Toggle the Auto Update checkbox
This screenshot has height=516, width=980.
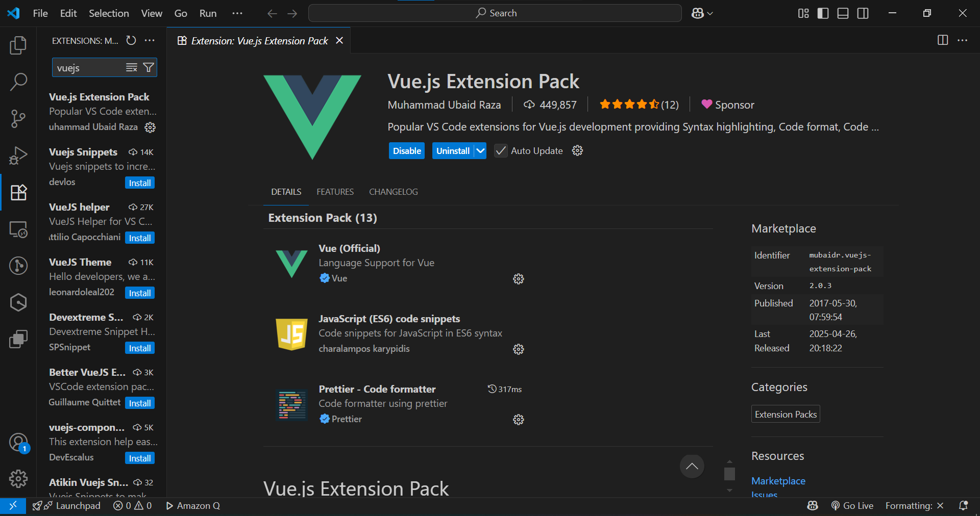click(x=501, y=151)
